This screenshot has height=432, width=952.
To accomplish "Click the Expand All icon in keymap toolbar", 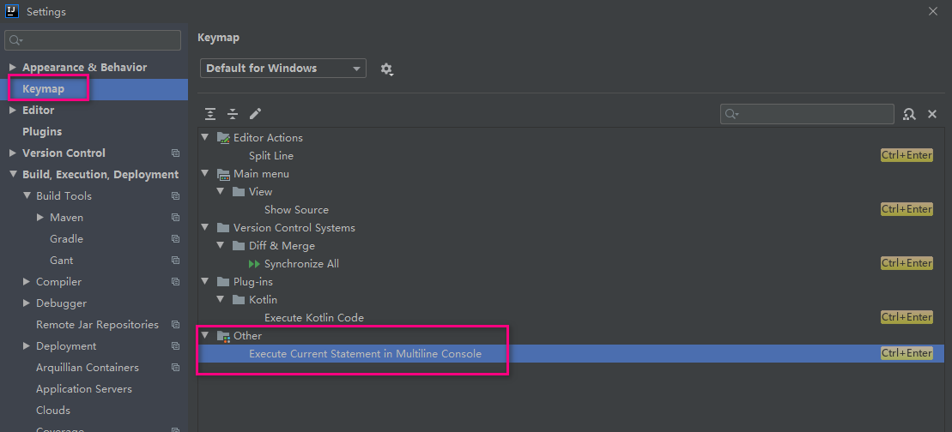I will pyautogui.click(x=210, y=113).
